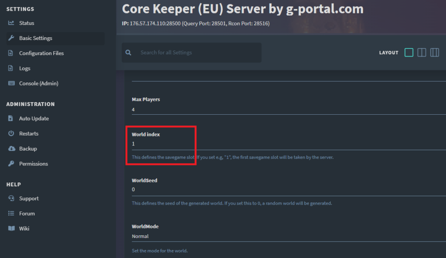Click the Permissions key icon
This screenshot has height=258, width=446.
11,164
